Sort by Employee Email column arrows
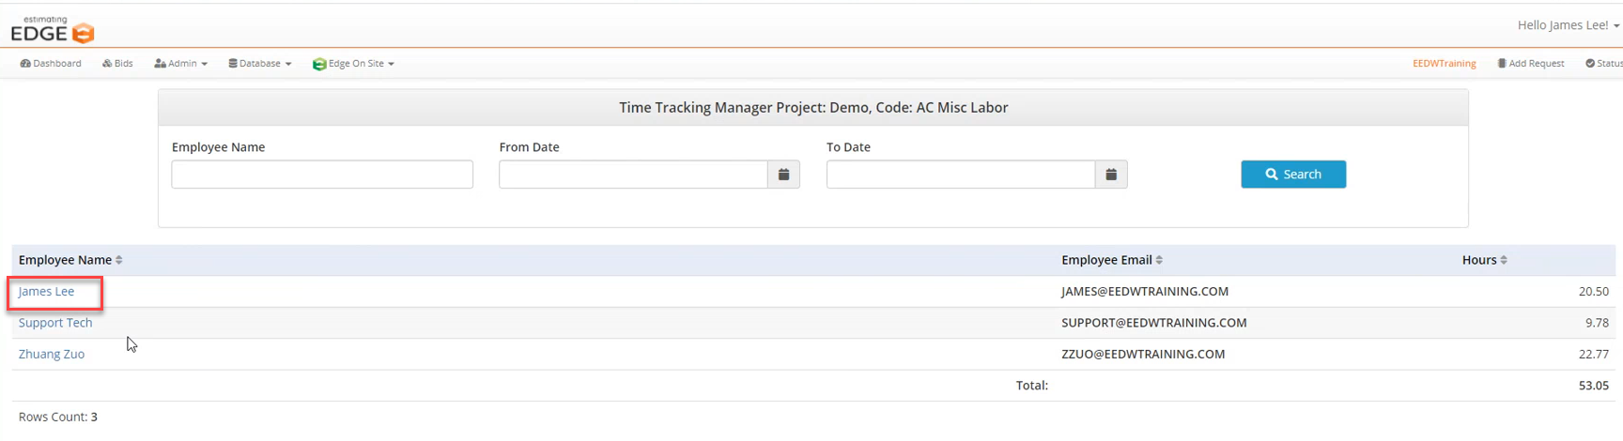 pos(1159,260)
